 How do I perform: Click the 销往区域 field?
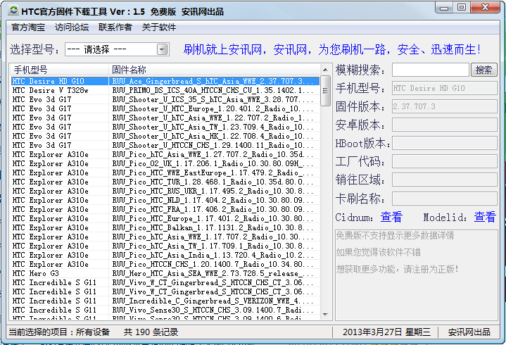point(445,180)
